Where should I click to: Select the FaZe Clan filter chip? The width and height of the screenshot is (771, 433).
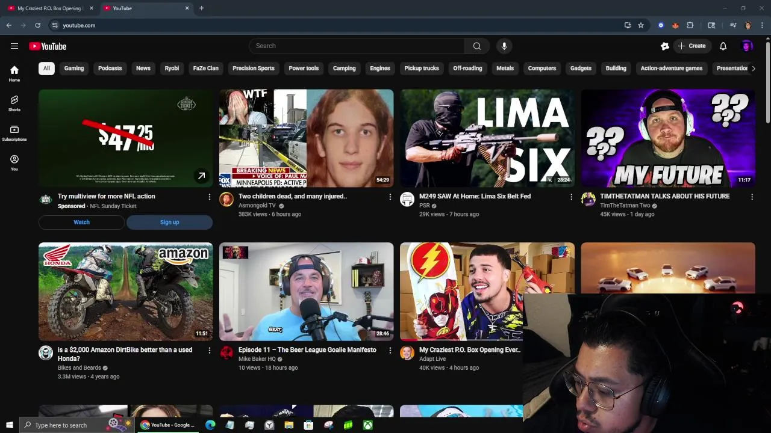[205, 69]
